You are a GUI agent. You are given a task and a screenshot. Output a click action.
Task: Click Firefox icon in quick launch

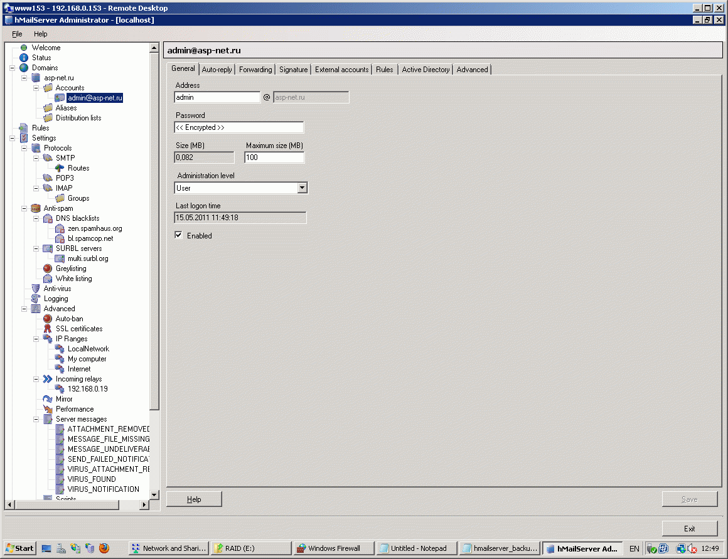click(x=104, y=548)
